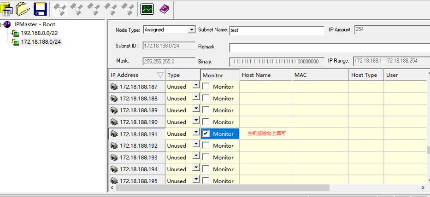Open Type dropdown for 172.18.188.191
The height and width of the screenshot is (197, 430).
pyautogui.click(x=196, y=133)
